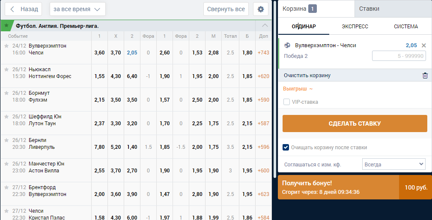This screenshot has width=432, height=220.
Task: Select the ОРДИНАР bet type tab
Action: tap(304, 27)
